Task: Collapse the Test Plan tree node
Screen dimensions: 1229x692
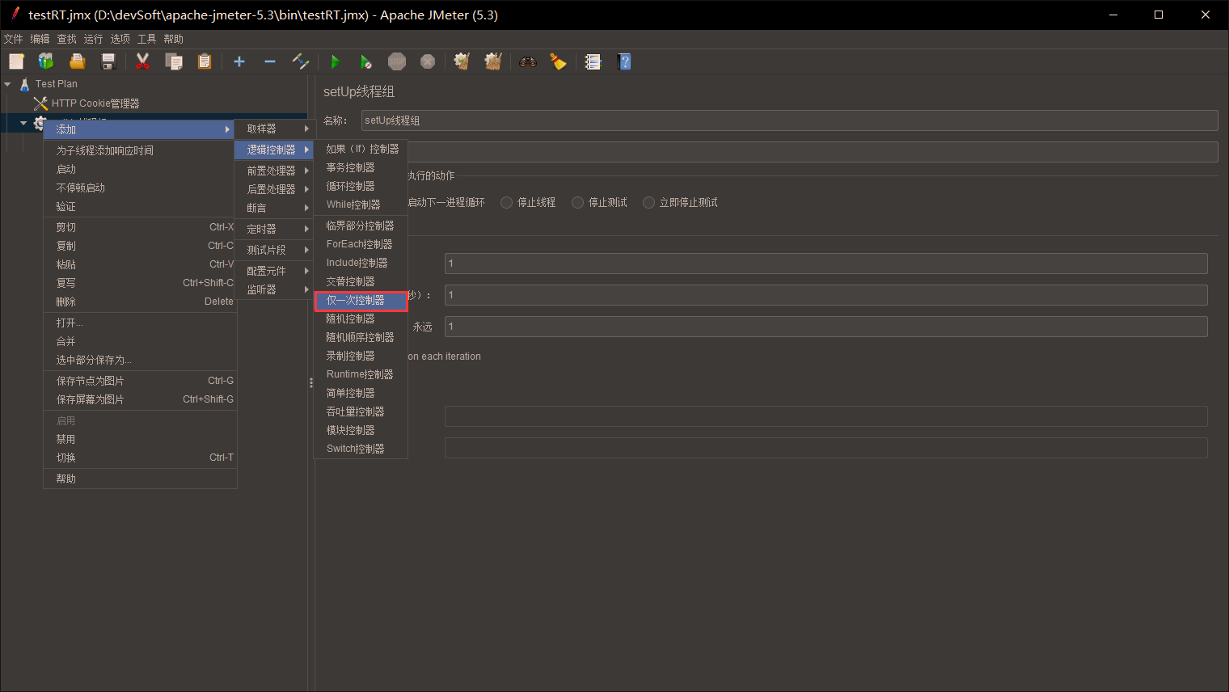Action: [x=7, y=83]
